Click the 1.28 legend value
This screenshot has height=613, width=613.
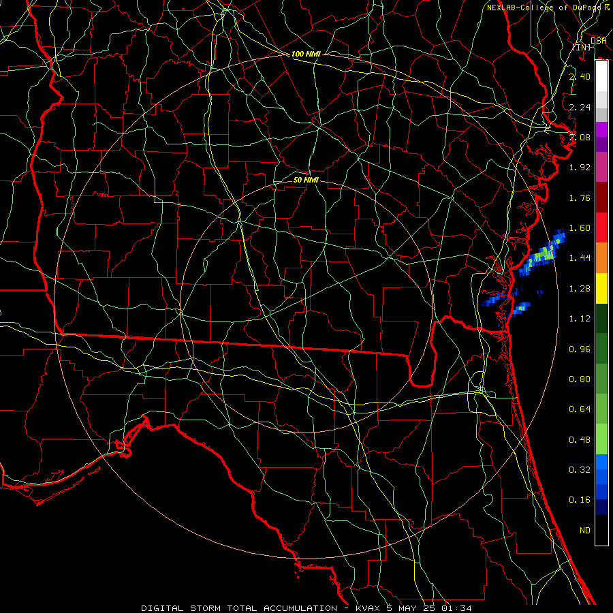pyautogui.click(x=580, y=289)
